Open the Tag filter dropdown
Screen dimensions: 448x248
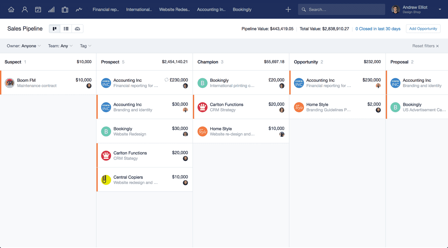86,46
